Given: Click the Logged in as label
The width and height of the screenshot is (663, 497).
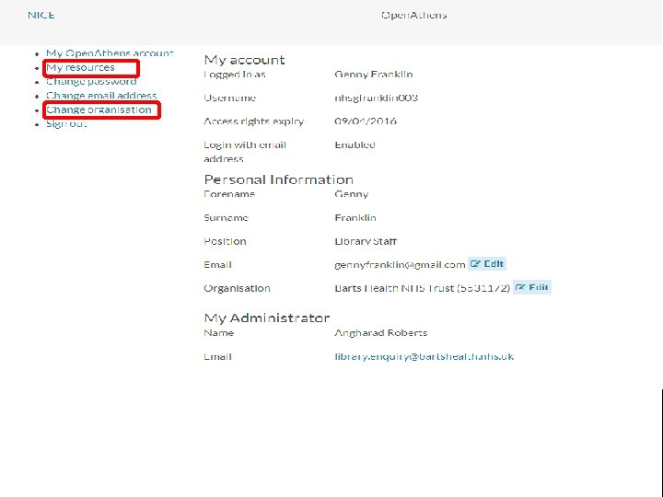Looking at the screenshot, I should pos(235,75).
